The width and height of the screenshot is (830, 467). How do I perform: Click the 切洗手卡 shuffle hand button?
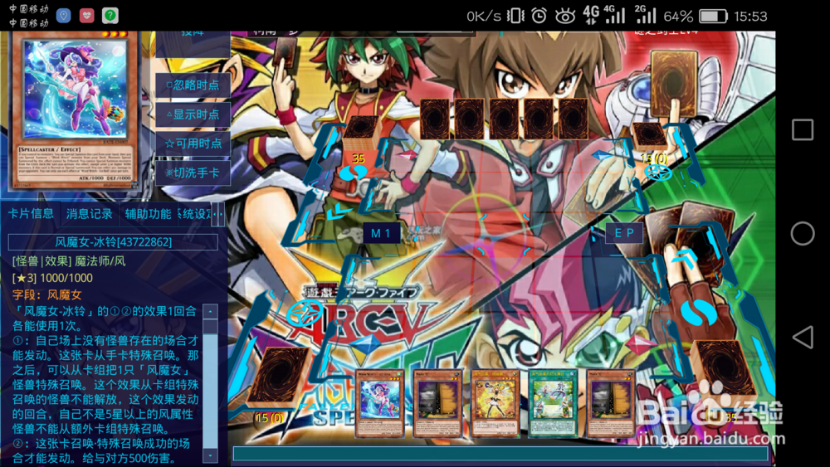(x=193, y=173)
